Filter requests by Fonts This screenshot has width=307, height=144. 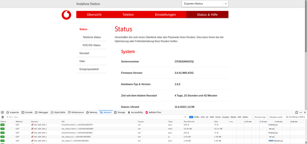tap(218, 117)
